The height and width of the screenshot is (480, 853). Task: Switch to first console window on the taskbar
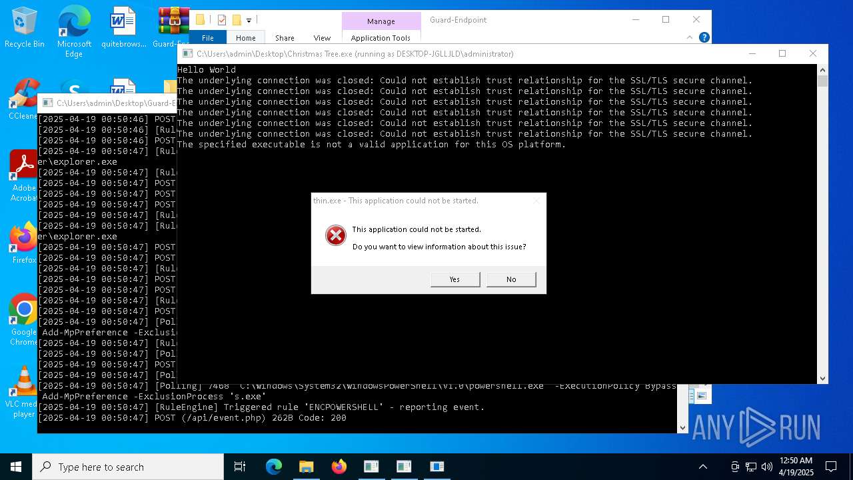(x=371, y=467)
